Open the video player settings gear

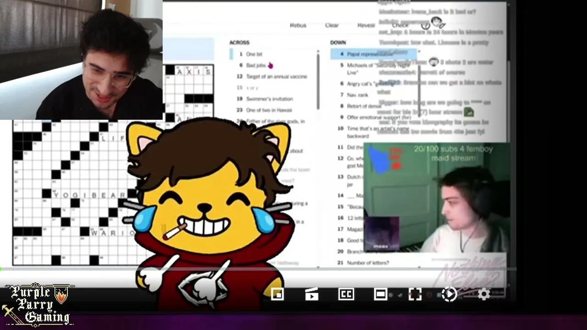coord(484,294)
